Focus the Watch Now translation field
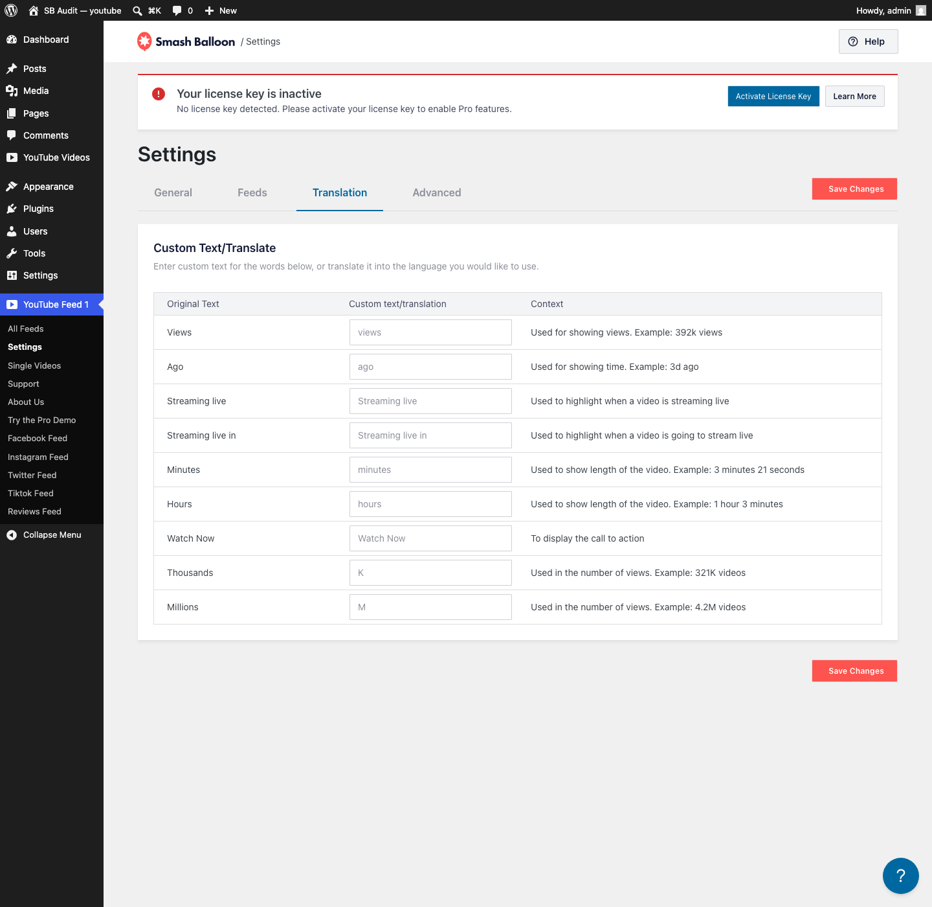Image resolution: width=932 pixels, height=907 pixels. tap(430, 538)
